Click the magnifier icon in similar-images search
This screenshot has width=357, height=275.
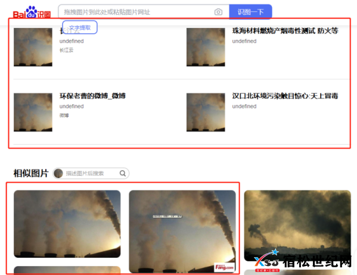click(x=123, y=173)
